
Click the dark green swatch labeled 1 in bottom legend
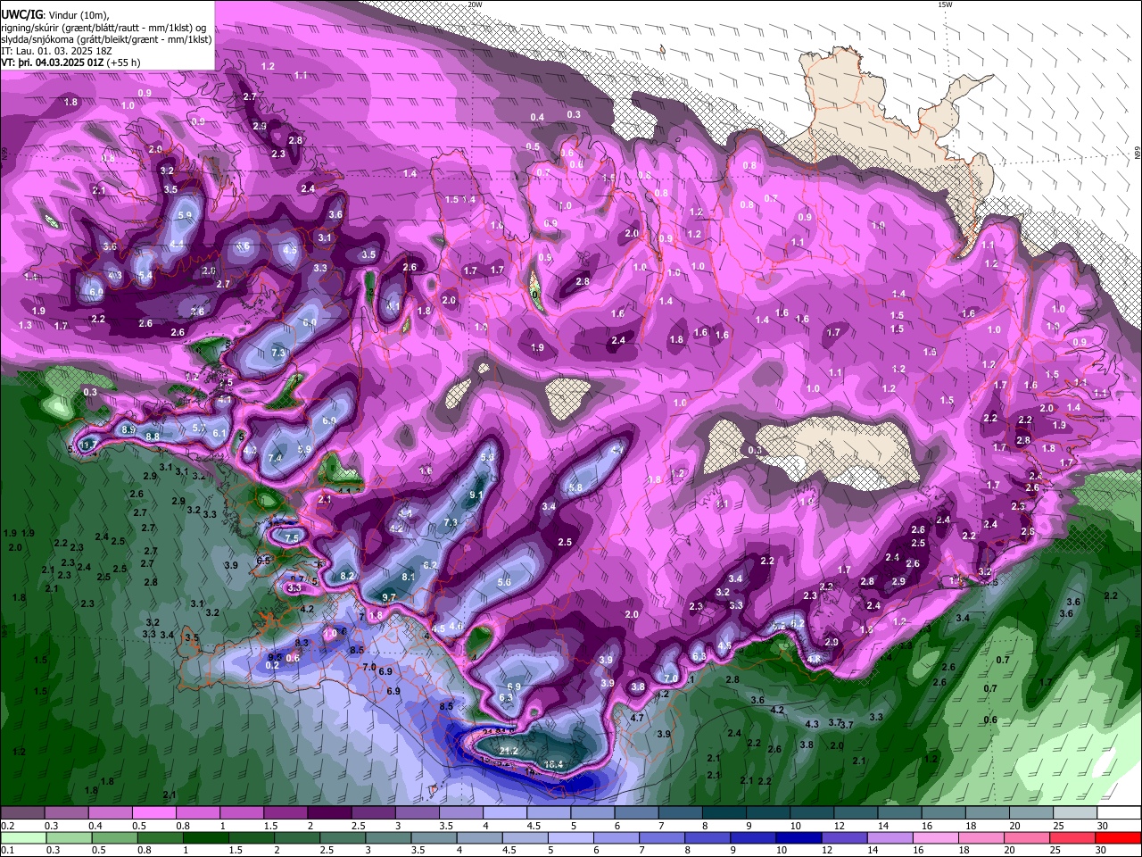pos(205,837)
